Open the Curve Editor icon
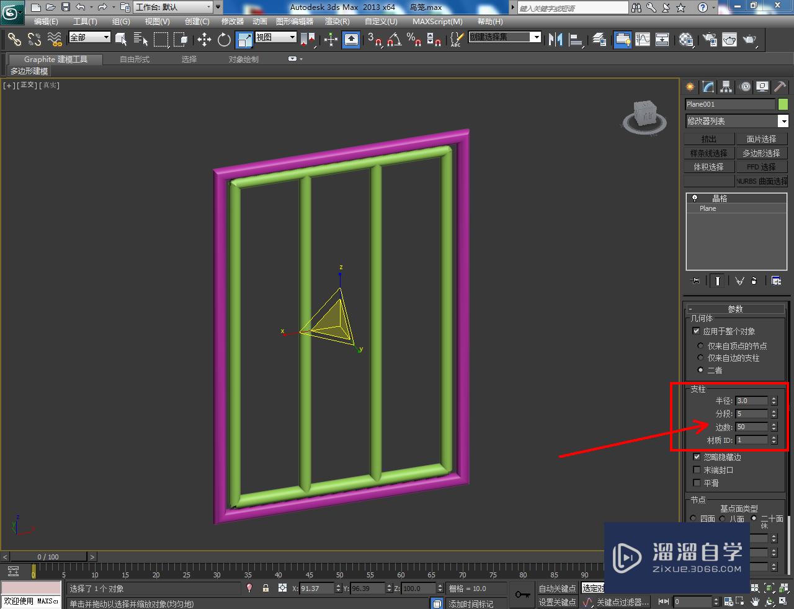This screenshot has width=794, height=609. click(643, 39)
